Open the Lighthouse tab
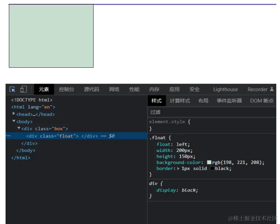Screen dimensions: 280x224 [225, 89]
